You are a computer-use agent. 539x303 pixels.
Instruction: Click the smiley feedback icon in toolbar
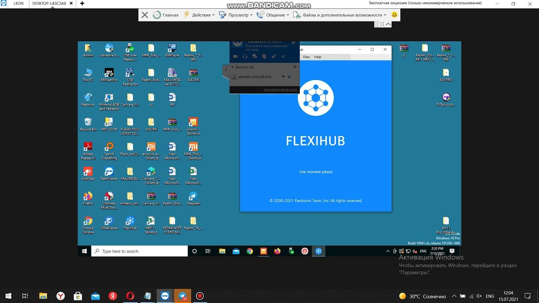394,15
